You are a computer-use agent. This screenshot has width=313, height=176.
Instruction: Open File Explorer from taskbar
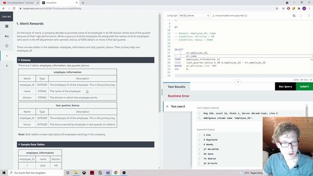(x=76, y=173)
